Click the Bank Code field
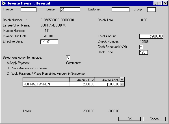The width and height of the screenshot is (169, 124). pos(144,52)
